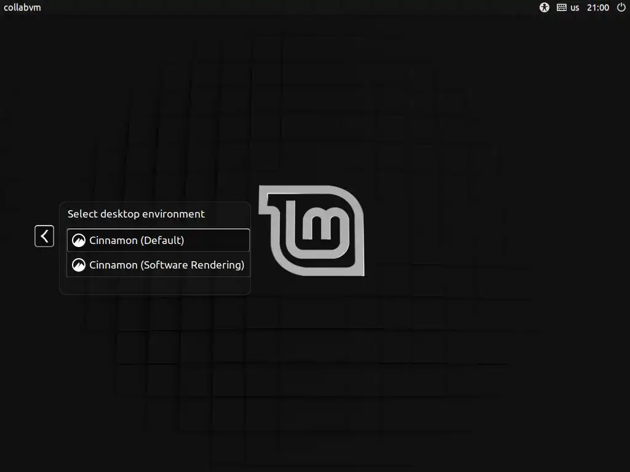
Task: Open the power menu icon
Action: [x=621, y=7]
